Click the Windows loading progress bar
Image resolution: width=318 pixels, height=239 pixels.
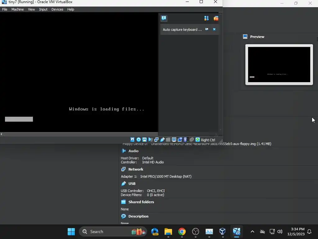19,119
